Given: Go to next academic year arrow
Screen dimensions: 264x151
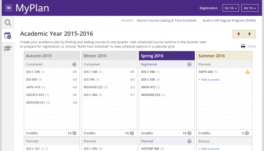Looking at the screenshot, I should coord(250,34).
